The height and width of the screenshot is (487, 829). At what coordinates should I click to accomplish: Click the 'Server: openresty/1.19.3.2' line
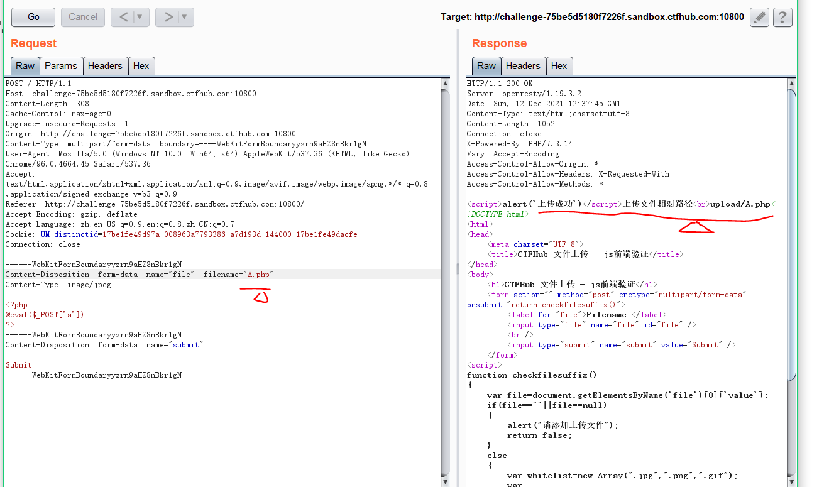524,94
